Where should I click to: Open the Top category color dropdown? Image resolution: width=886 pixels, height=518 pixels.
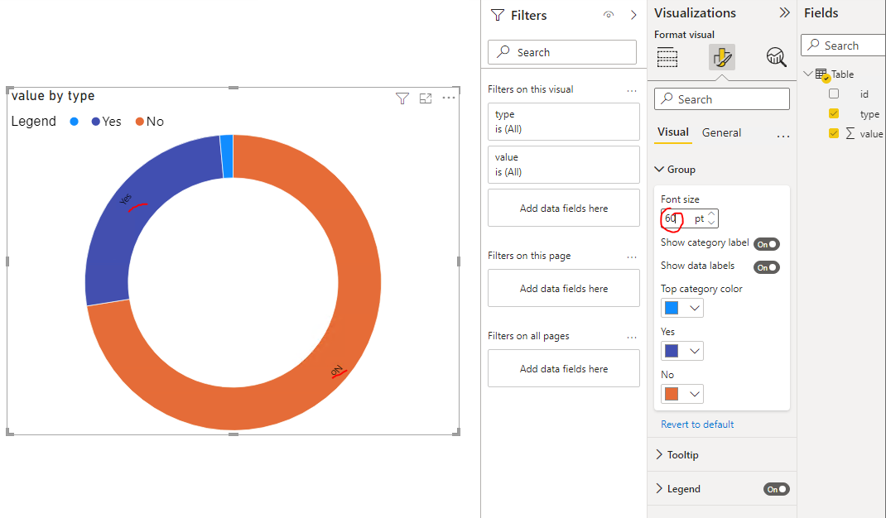(682, 308)
